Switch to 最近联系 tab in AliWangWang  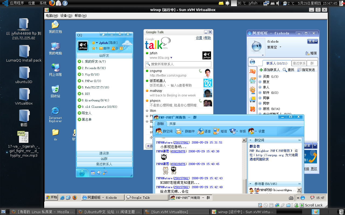299,63
